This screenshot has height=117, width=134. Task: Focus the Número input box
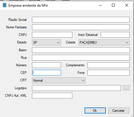(47, 65)
